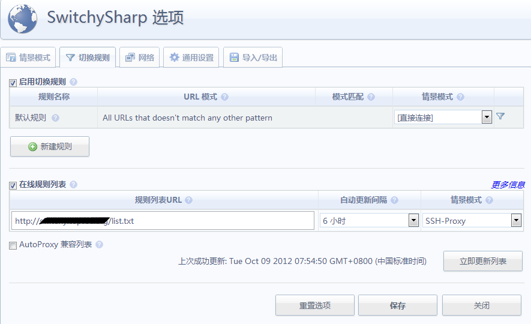
Task: Click the 重置选项 button
Action: point(315,305)
